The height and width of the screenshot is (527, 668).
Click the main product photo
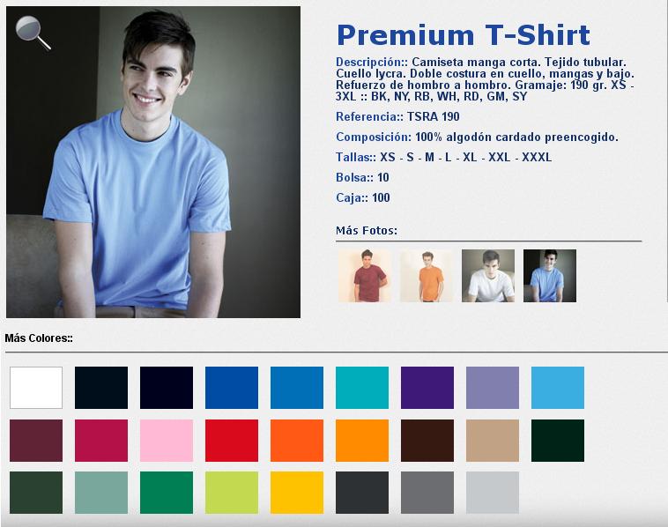pos(153,162)
